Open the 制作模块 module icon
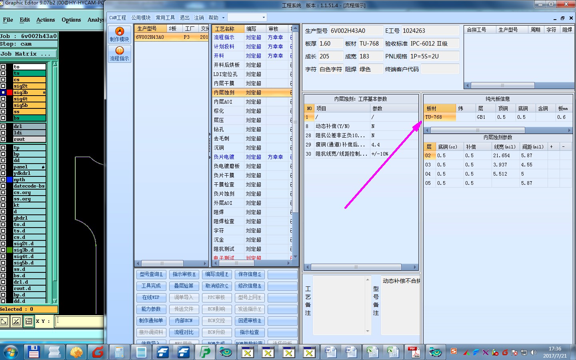The width and height of the screenshot is (576, 360). [119, 34]
